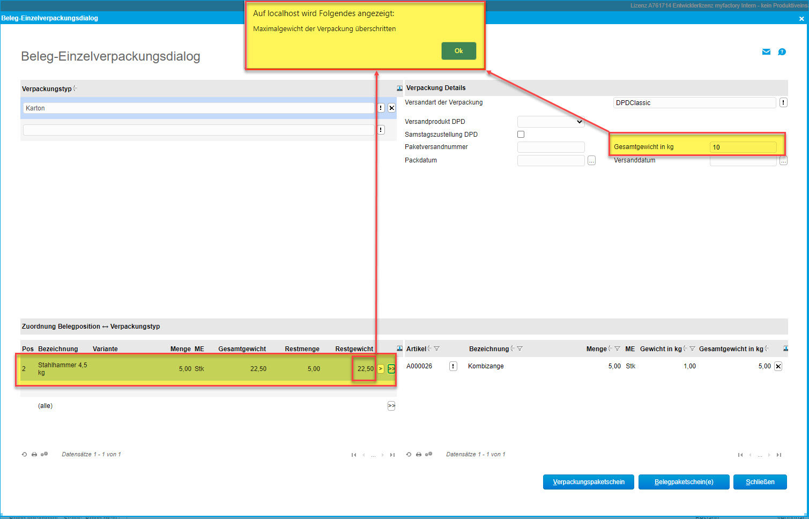Click the Ok button in alert
Image resolution: width=809 pixels, height=519 pixels.
tap(458, 51)
